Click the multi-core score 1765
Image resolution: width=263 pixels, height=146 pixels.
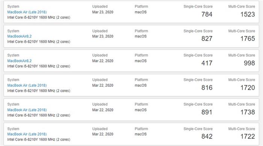[x=248, y=39]
